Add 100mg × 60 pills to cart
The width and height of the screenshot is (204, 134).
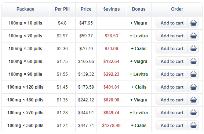tap(172, 62)
